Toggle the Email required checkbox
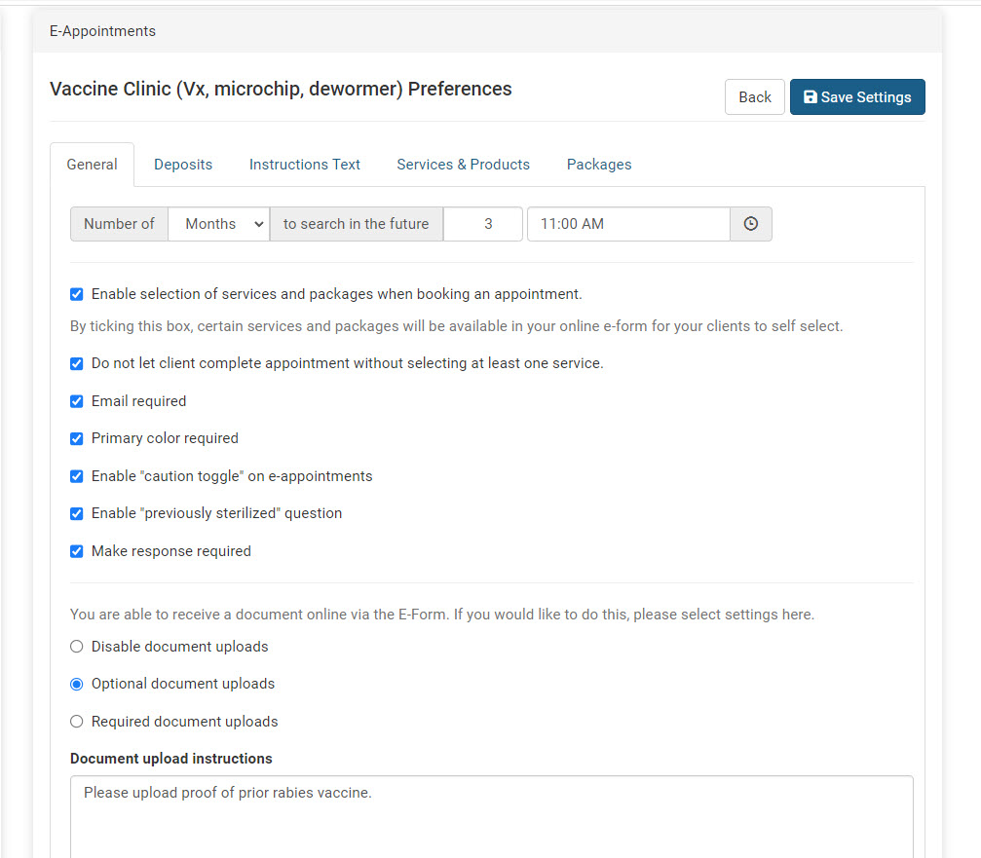 pos(77,401)
